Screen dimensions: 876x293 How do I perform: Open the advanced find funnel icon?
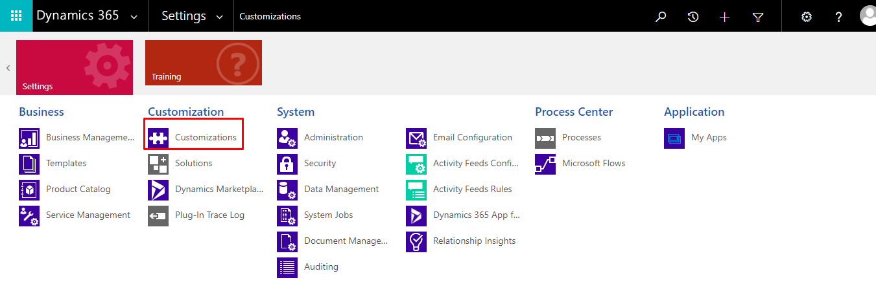[757, 17]
